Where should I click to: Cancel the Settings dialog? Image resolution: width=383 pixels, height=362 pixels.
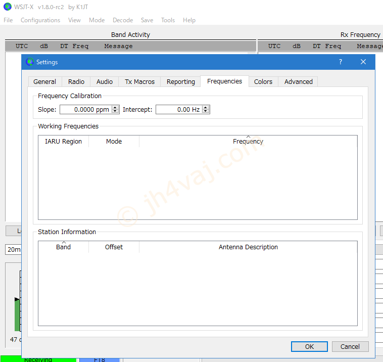click(x=350, y=347)
